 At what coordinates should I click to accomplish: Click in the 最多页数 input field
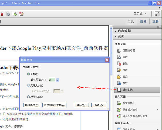(52, 80)
